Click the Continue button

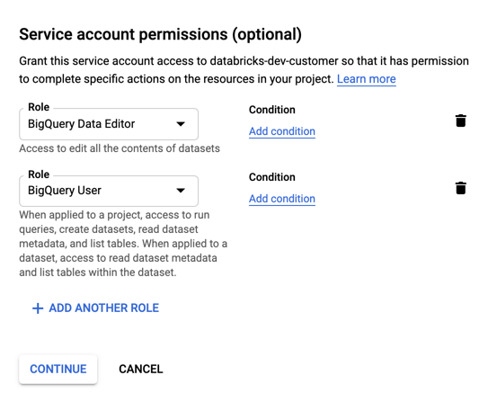pyautogui.click(x=58, y=369)
